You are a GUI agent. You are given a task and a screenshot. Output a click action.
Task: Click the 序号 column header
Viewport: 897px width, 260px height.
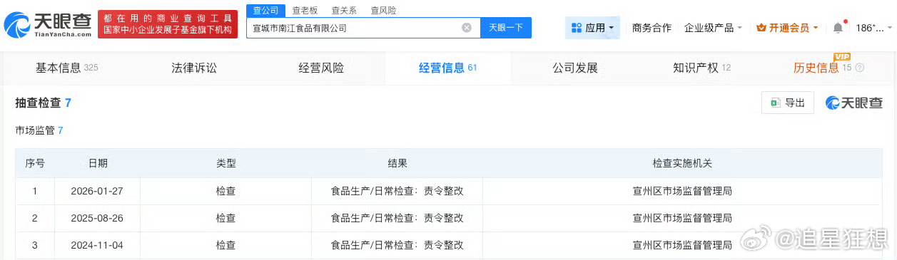click(35, 163)
